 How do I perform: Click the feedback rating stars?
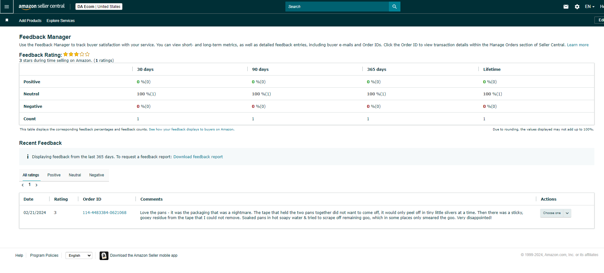pos(76,54)
